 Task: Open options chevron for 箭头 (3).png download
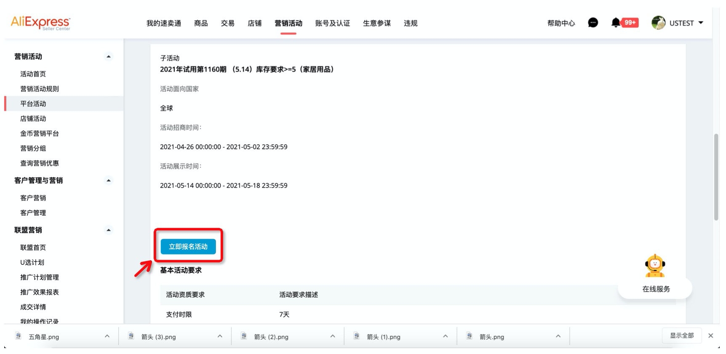220,336
